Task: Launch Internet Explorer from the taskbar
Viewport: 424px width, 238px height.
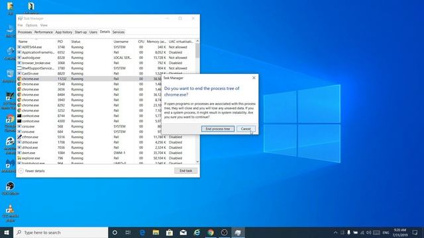Action: (197, 232)
